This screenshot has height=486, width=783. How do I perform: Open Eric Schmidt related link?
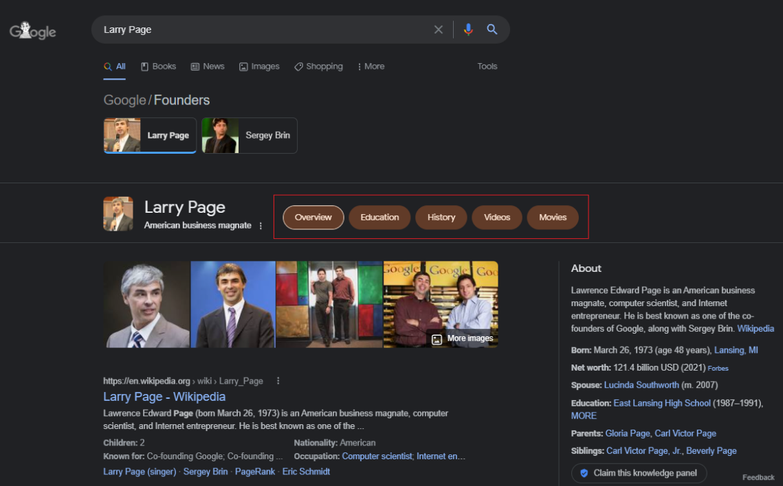(306, 472)
